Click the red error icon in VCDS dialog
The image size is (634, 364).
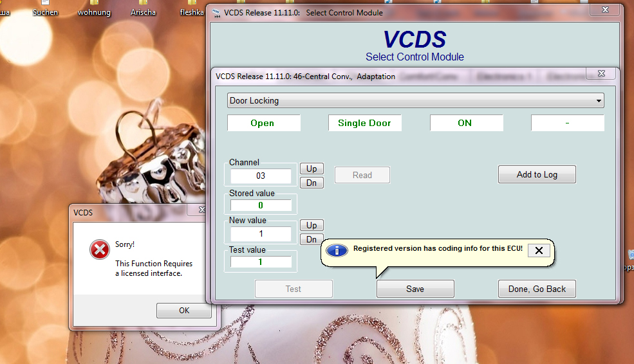tap(100, 250)
